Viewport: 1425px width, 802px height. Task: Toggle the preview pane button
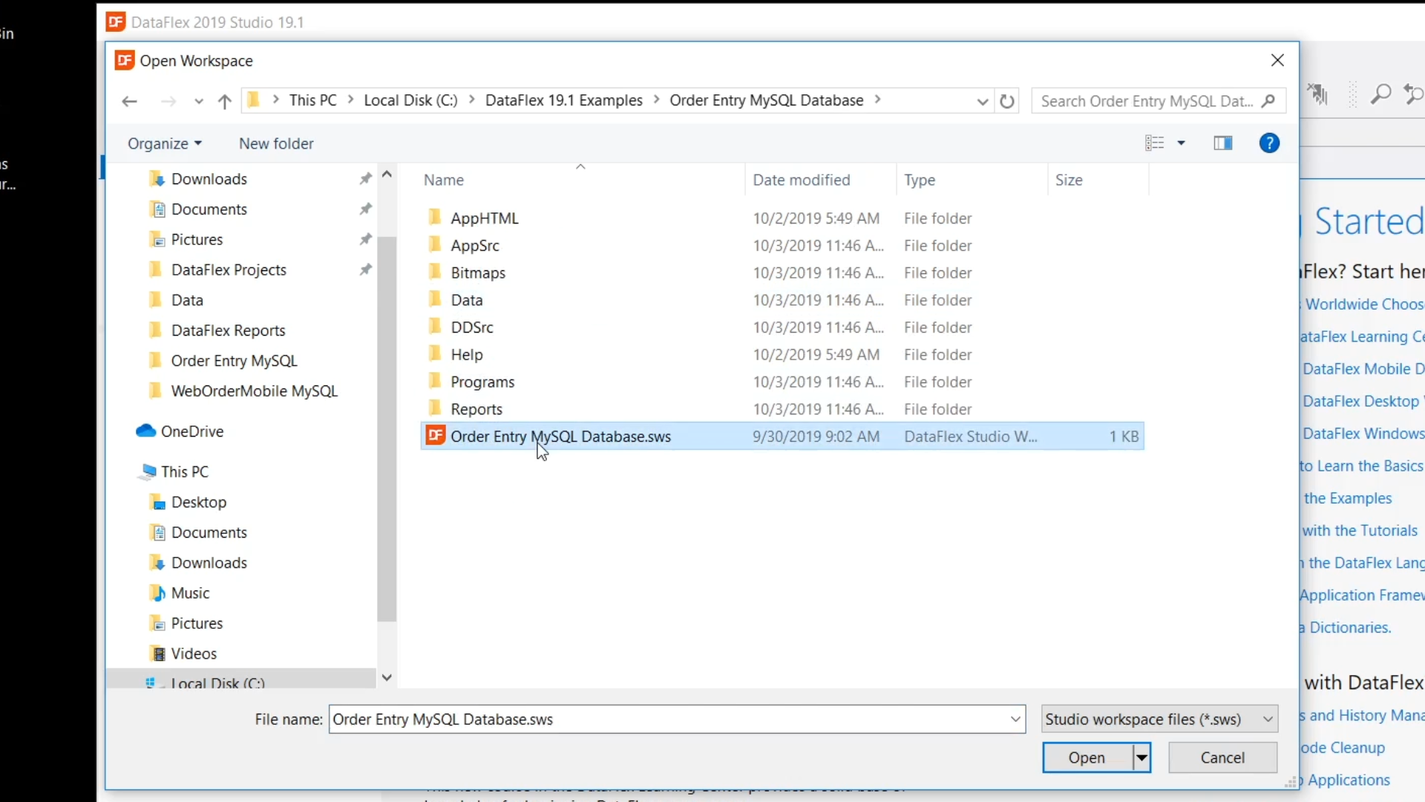click(x=1222, y=143)
